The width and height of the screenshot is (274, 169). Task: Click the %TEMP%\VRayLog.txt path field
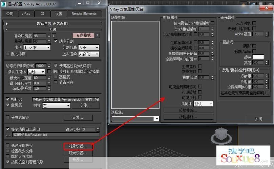(56, 135)
